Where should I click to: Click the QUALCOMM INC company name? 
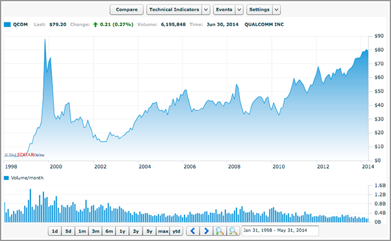pyautogui.click(x=264, y=24)
